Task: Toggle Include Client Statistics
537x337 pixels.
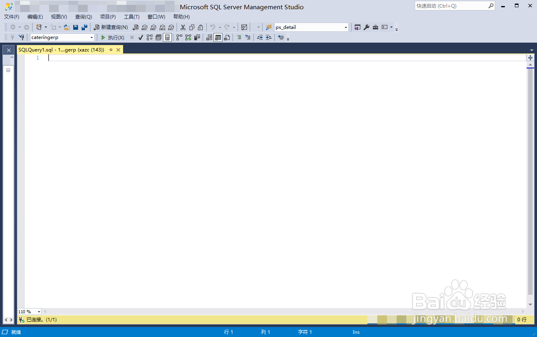Action: [x=197, y=37]
